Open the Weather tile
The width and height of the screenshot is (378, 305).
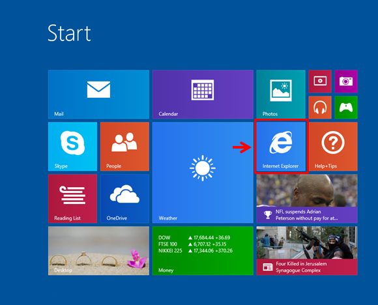click(203, 173)
